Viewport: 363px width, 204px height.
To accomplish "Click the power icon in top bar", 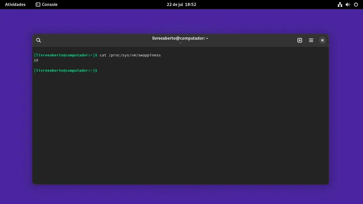I will [x=356, y=5].
